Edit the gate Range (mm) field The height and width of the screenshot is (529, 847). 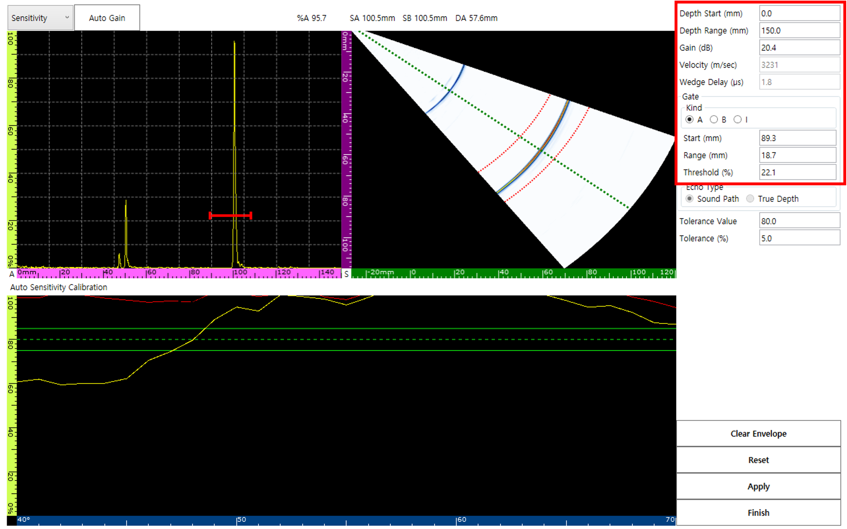pos(797,155)
